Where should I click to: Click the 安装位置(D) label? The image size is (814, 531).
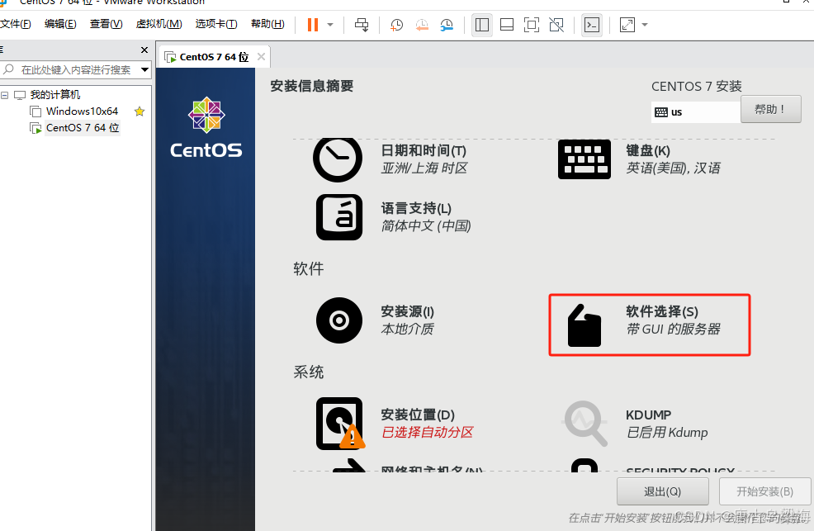[x=418, y=415]
